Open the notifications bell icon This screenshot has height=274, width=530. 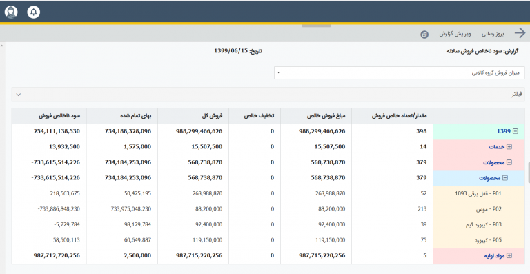(33, 12)
